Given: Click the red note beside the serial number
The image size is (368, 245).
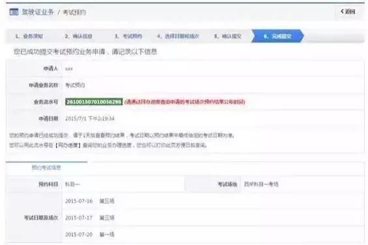Looking at the screenshot, I should (185, 102).
